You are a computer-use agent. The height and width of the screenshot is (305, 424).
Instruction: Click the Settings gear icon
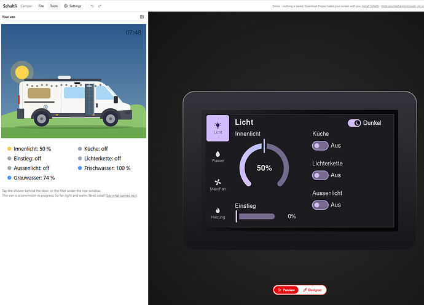65,6
